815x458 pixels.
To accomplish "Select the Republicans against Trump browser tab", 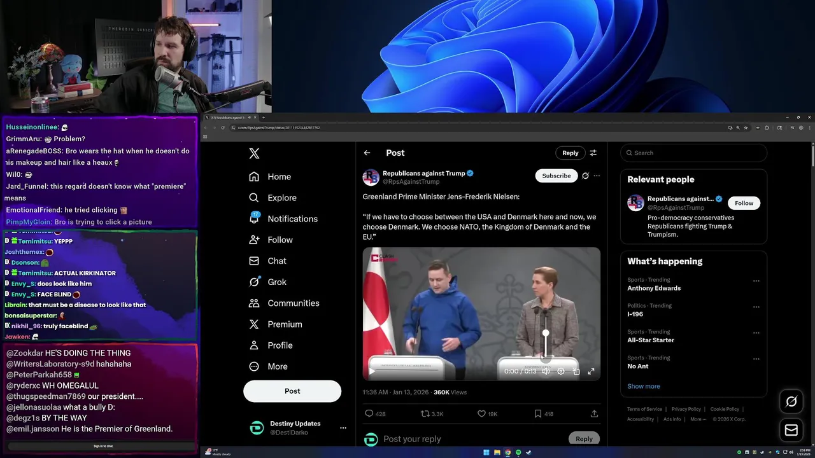I will [230, 117].
